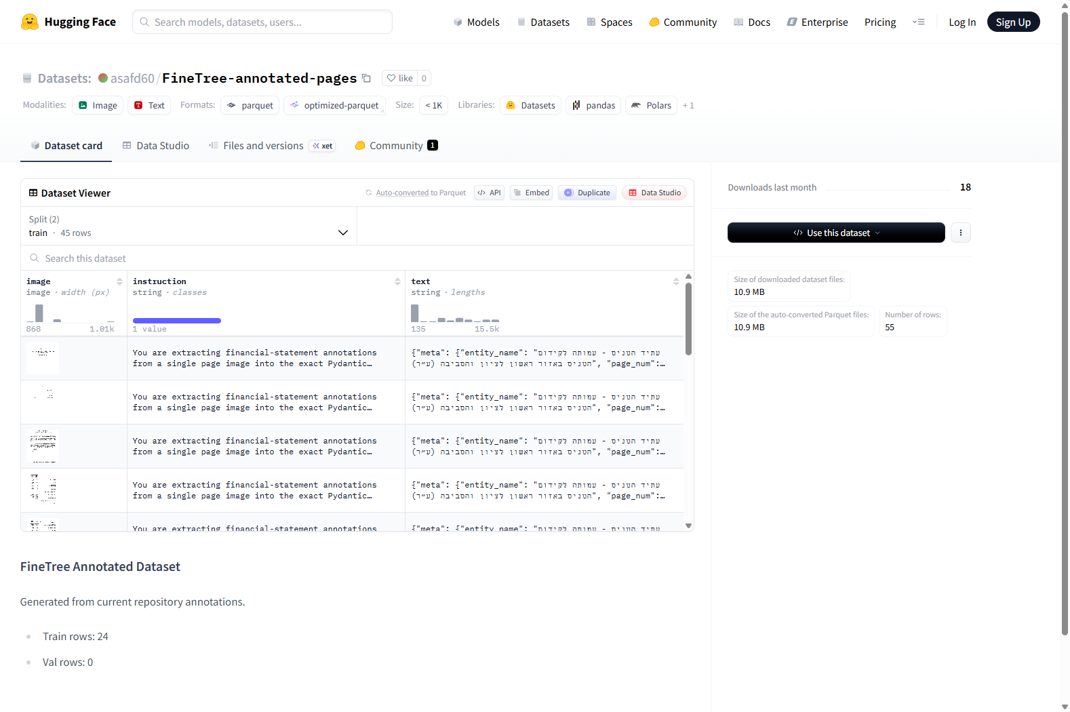Focus the global search models field

[262, 22]
